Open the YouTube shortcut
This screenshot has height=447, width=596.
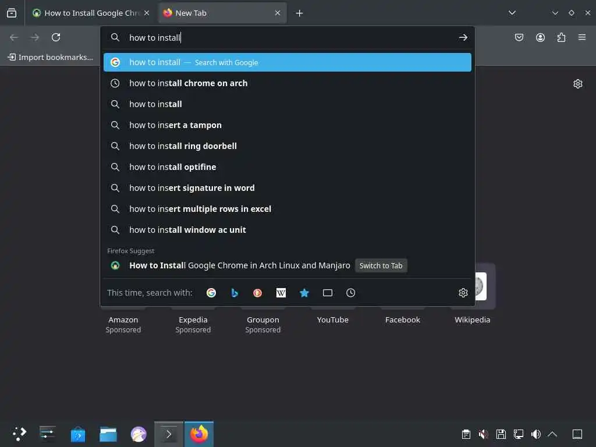point(332,320)
